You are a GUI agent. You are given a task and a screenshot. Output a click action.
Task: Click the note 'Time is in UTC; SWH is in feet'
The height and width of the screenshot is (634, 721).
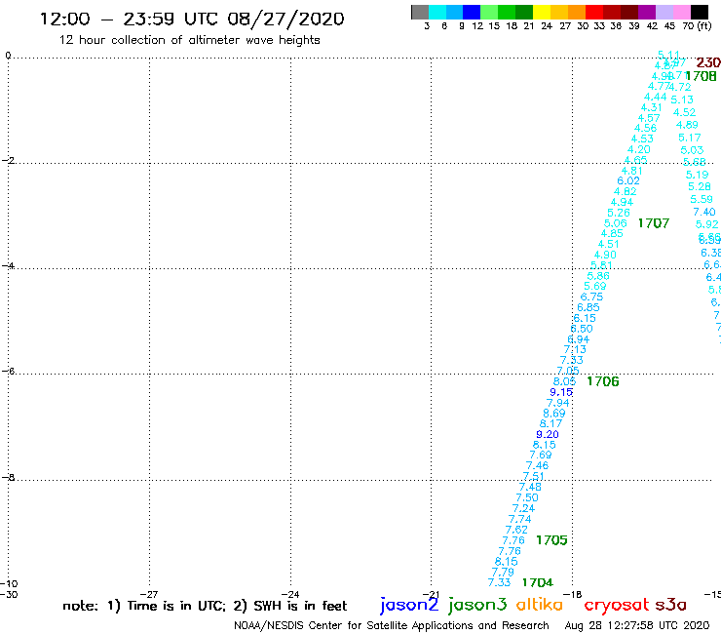tap(205, 606)
